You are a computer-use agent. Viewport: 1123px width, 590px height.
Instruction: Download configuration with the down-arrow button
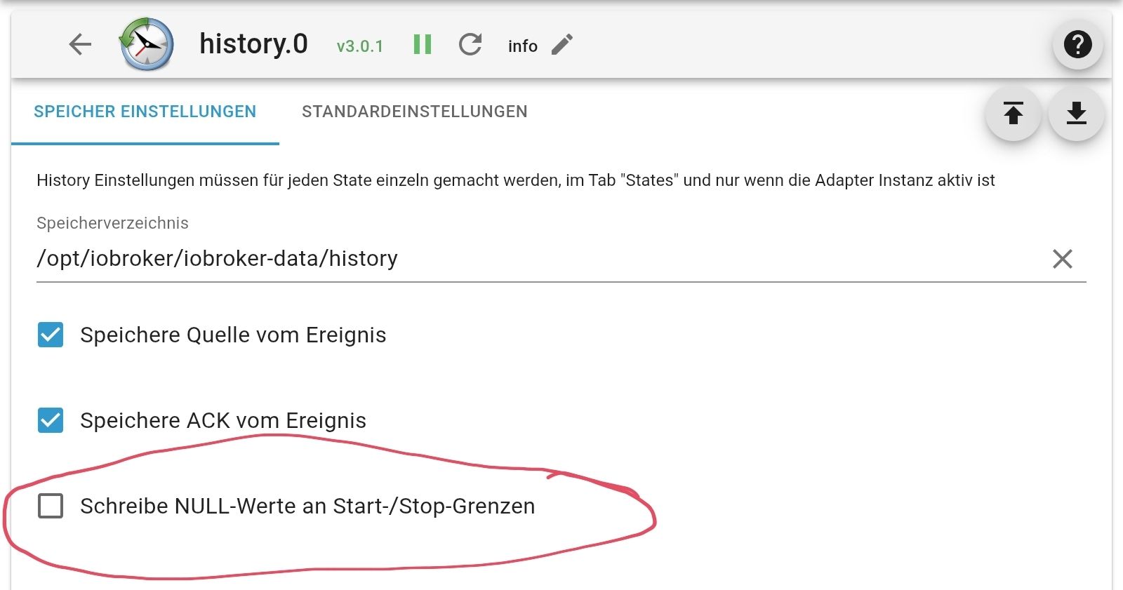(x=1076, y=114)
